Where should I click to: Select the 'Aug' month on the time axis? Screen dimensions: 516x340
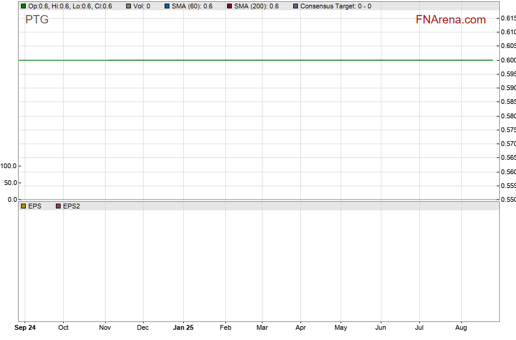[461, 327]
